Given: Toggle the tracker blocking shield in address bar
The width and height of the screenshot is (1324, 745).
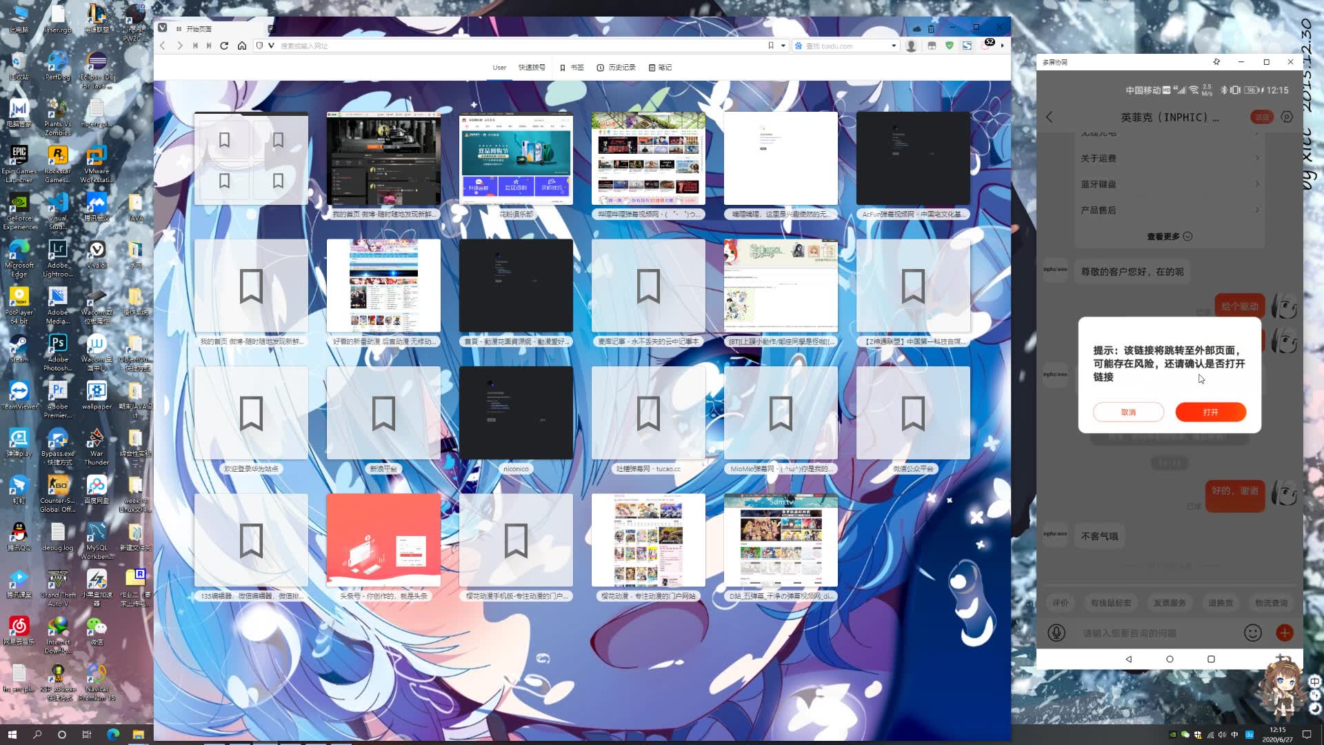Looking at the screenshot, I should (259, 46).
